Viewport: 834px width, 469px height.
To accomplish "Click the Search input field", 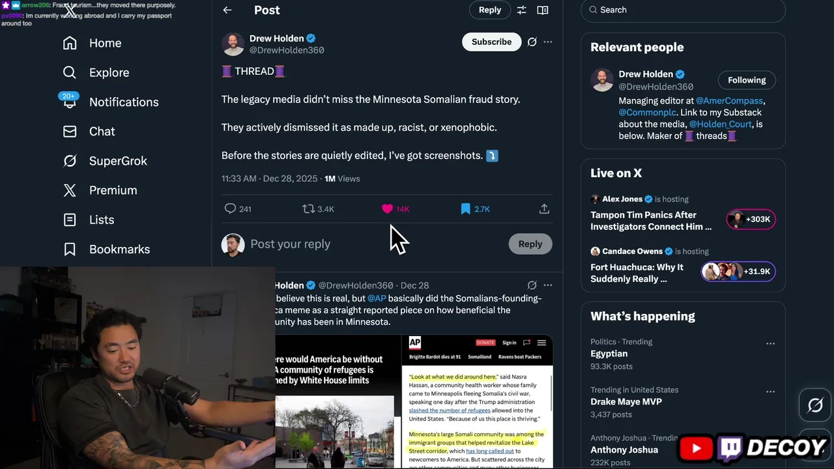I will 683,10.
